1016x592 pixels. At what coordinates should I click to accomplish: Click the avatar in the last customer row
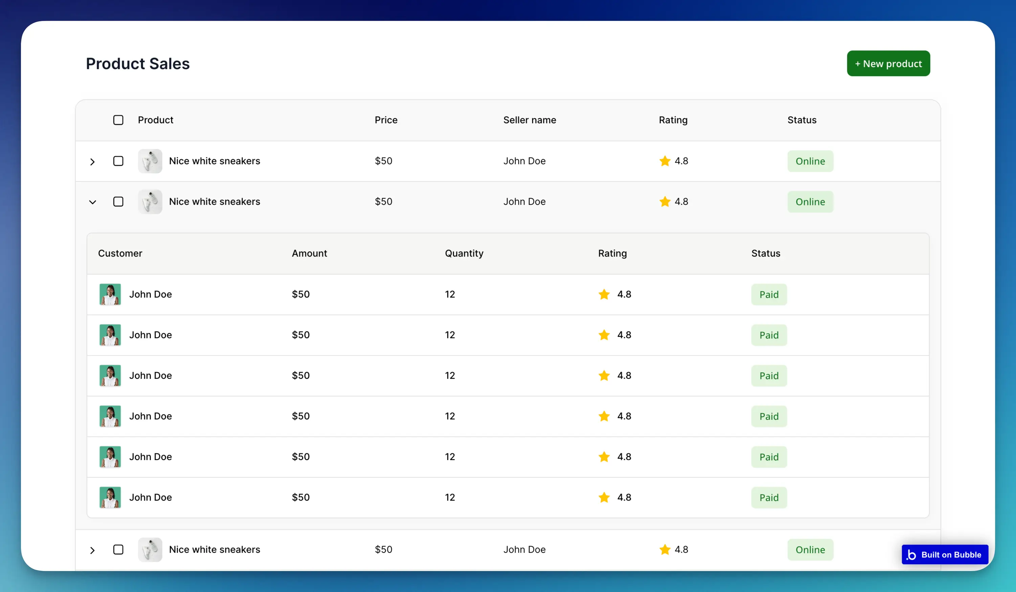pyautogui.click(x=110, y=497)
